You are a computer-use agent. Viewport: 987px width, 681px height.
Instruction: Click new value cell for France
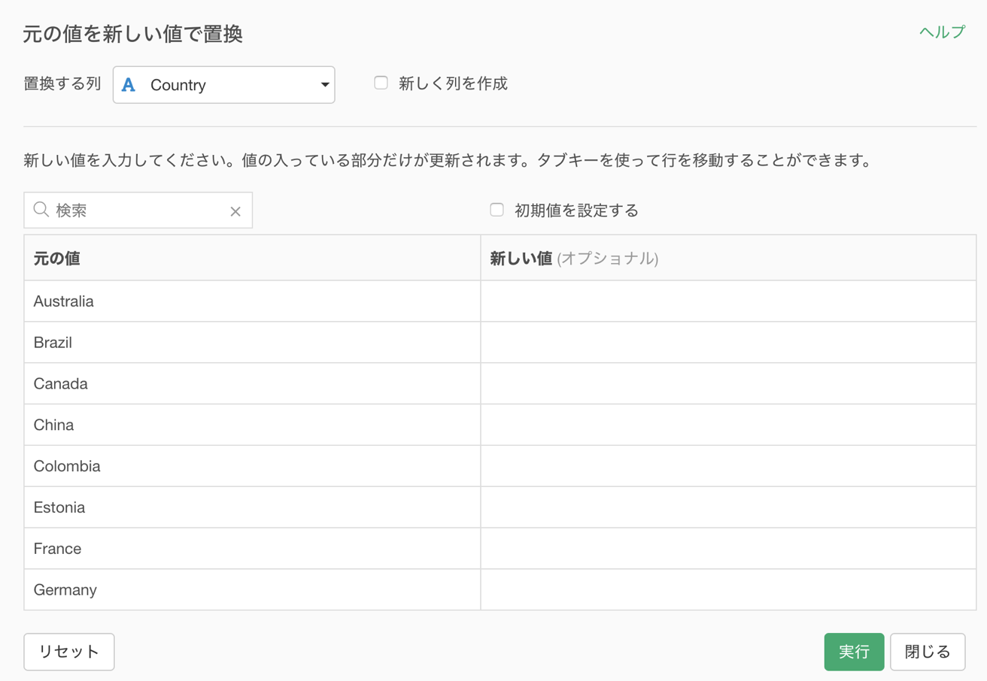[728, 549]
